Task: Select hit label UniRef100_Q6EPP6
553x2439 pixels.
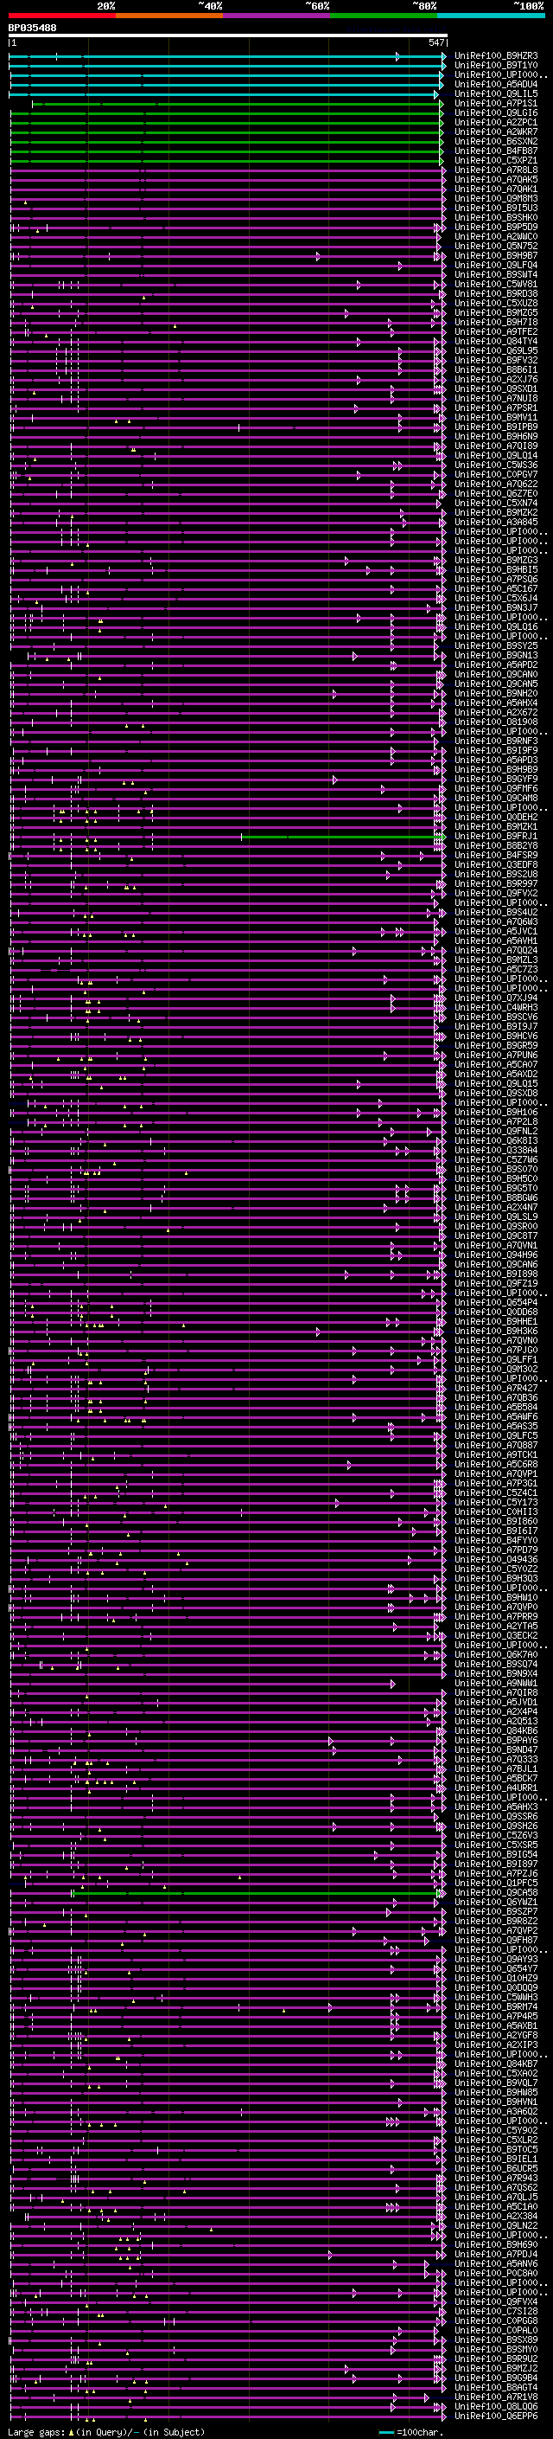Action: pyautogui.click(x=496, y=2416)
